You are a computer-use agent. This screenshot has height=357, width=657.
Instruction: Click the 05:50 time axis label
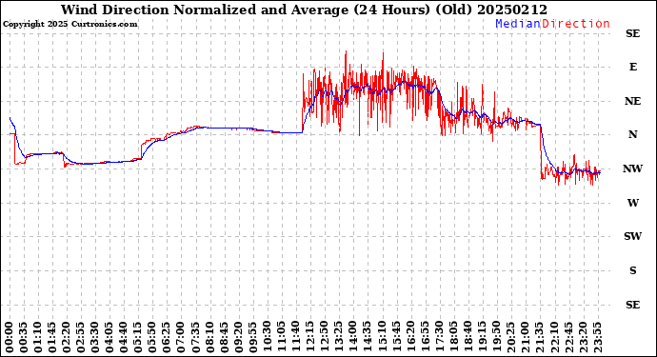(x=152, y=338)
